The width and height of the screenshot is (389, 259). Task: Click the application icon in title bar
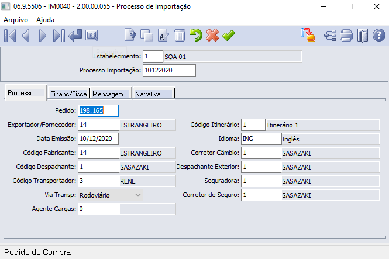tap(6, 6)
